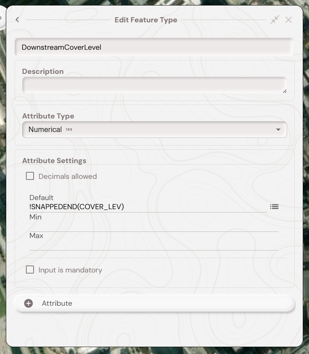
Task: Close the Edit Feature Type dialog
Action: pyautogui.click(x=289, y=20)
